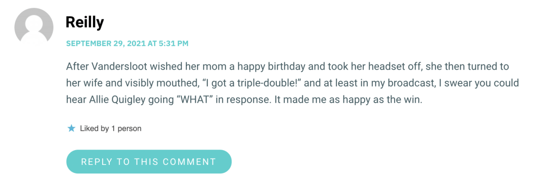Open the commenter name Reilly
The image size is (537, 180).
coord(85,21)
